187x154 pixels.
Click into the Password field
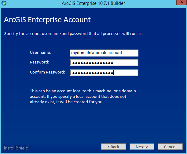point(104,63)
